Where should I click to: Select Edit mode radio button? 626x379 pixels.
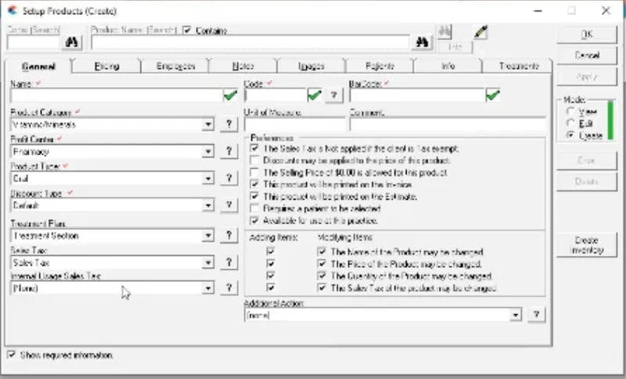[570, 124]
